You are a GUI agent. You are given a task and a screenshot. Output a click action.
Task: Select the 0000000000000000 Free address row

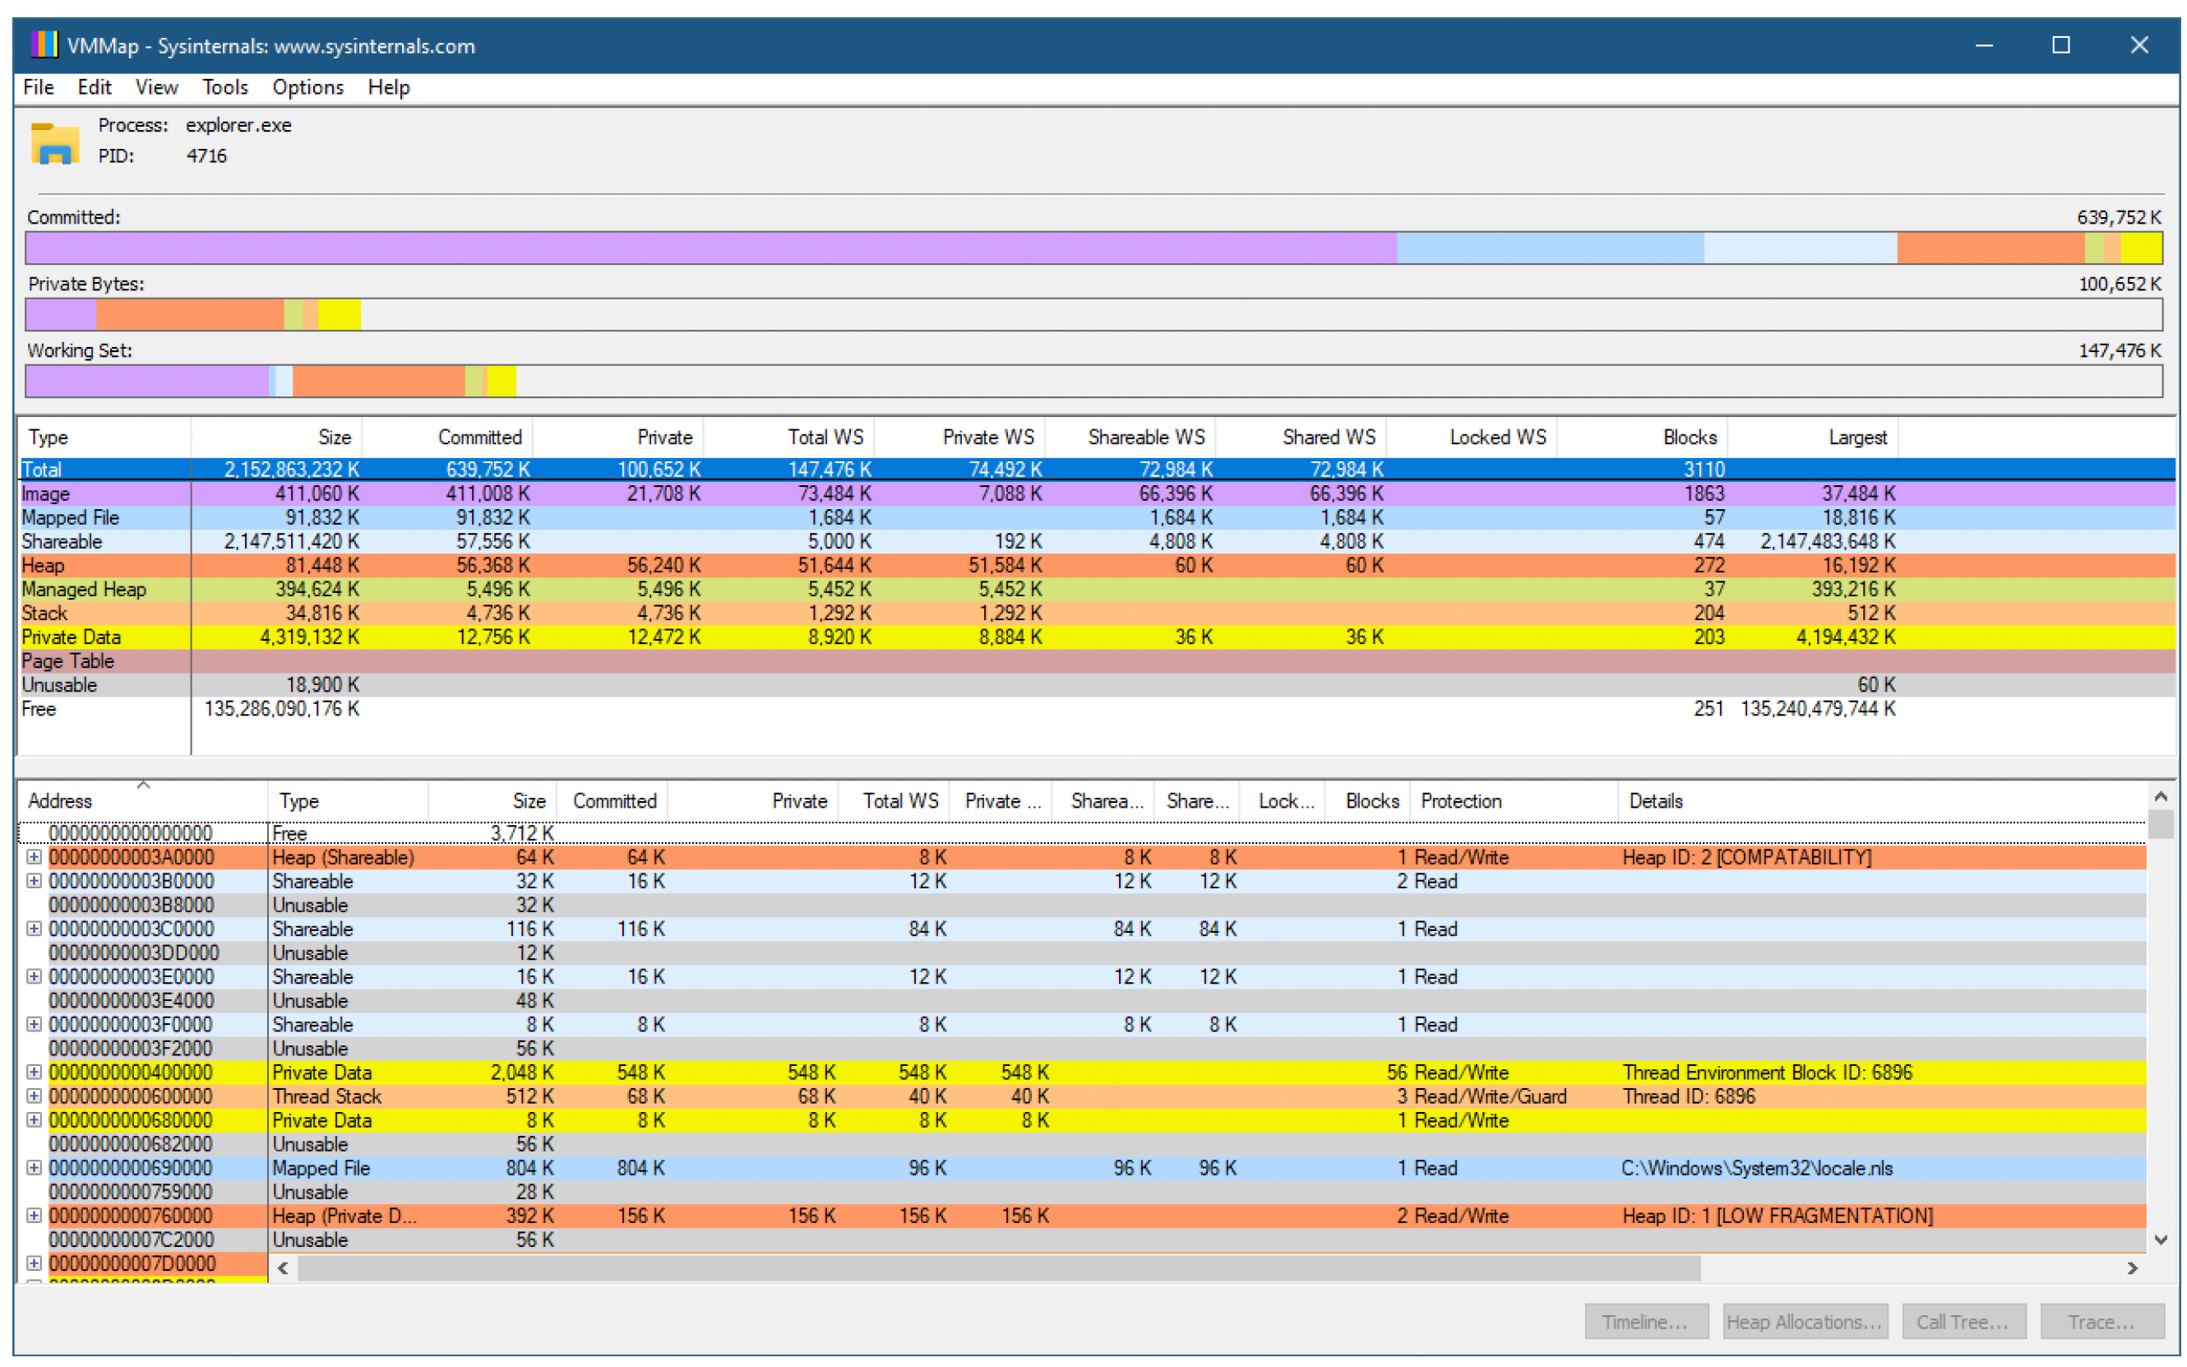[x=1082, y=832]
